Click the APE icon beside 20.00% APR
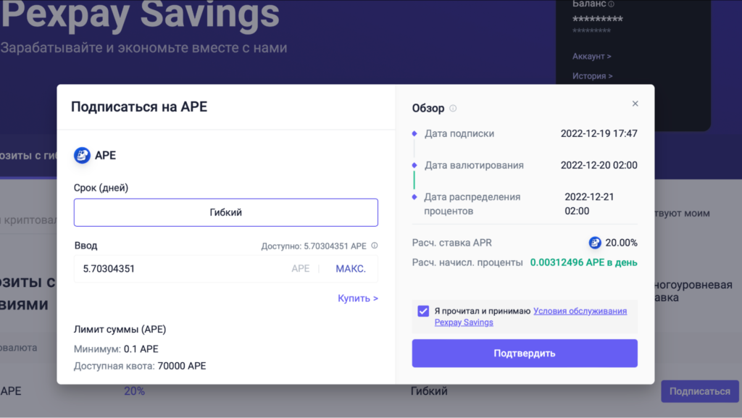 click(x=595, y=243)
